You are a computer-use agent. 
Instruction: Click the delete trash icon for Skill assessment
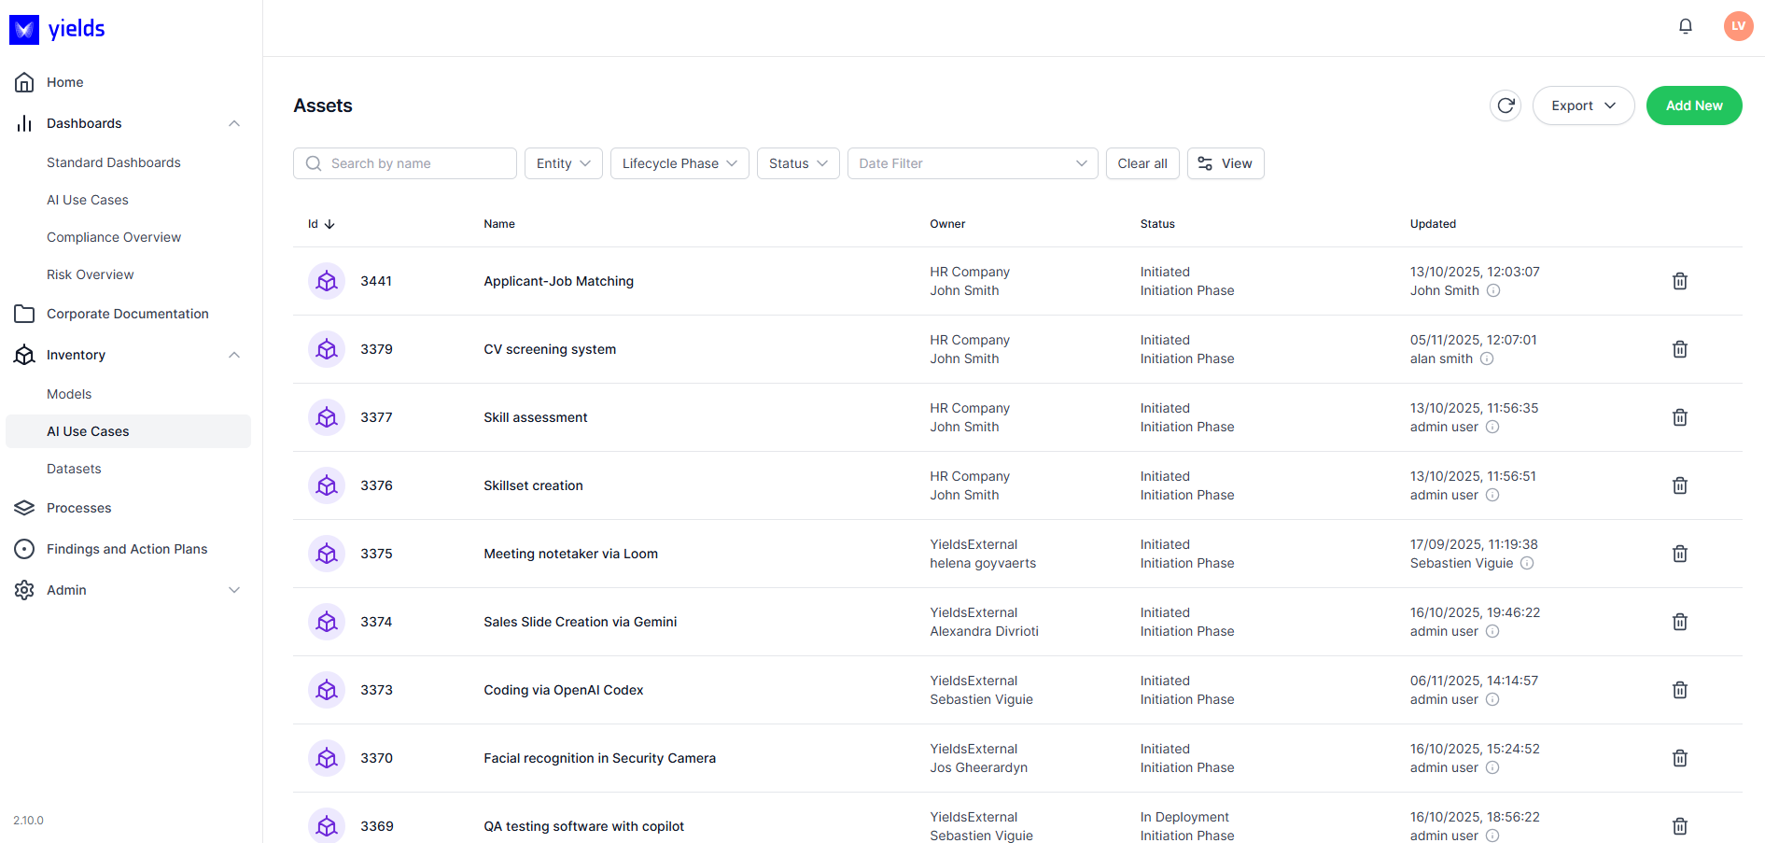coord(1679,417)
